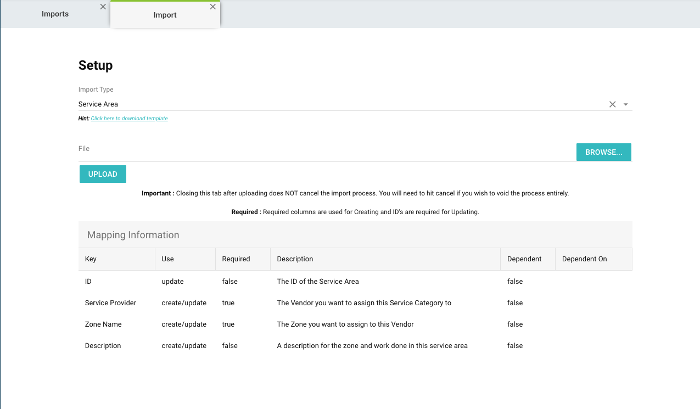Click the Required column header
700x409 pixels.
click(236, 259)
